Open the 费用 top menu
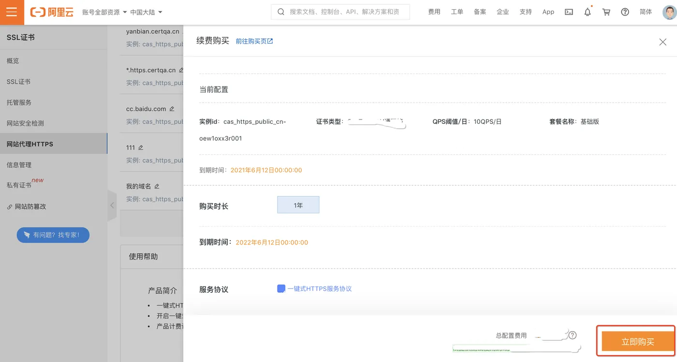 (x=434, y=12)
